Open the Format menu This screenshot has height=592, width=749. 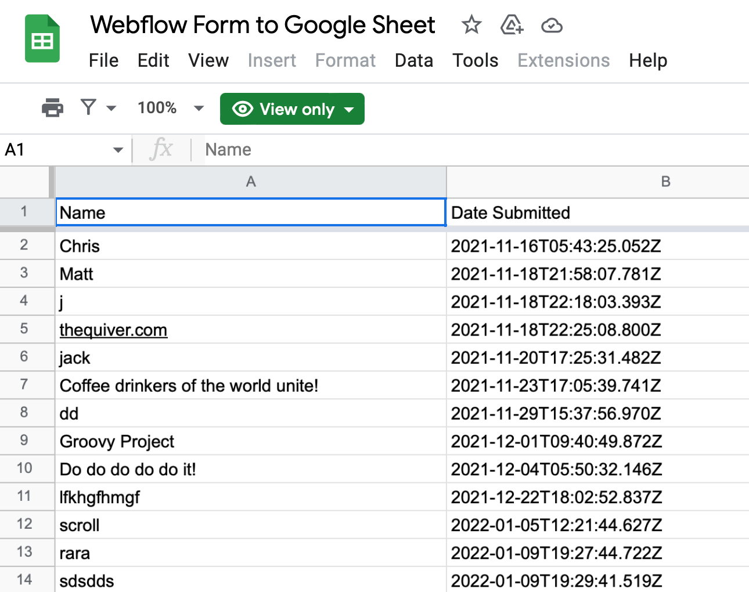coord(345,60)
